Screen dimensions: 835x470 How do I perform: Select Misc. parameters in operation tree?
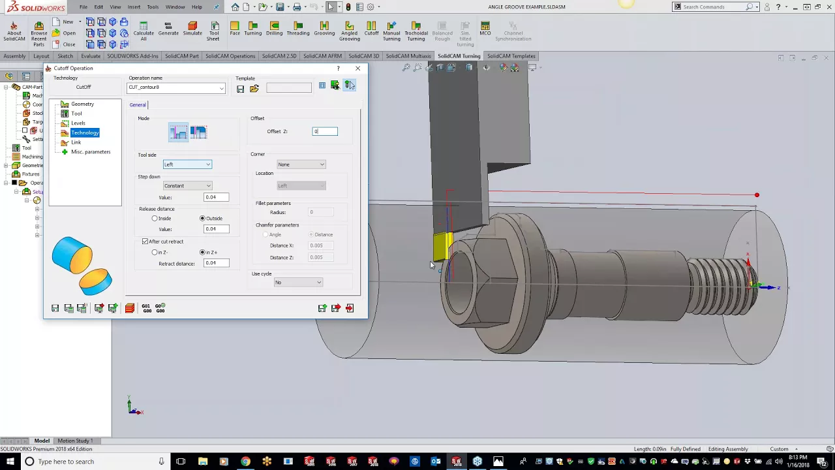coord(91,152)
